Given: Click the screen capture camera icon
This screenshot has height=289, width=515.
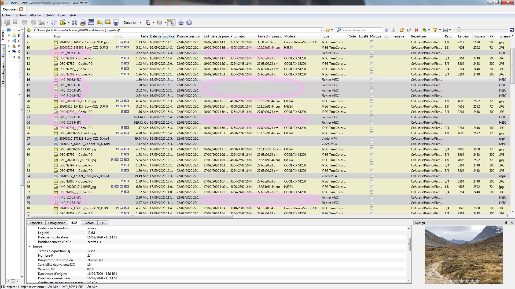Looking at the screenshot, I should [116, 22].
